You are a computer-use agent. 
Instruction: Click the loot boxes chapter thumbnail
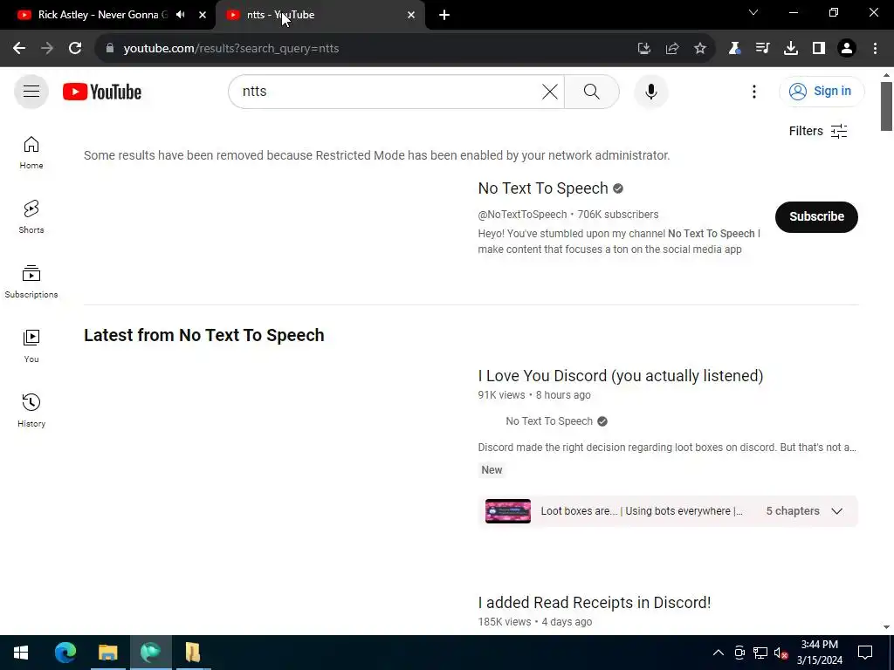tap(508, 511)
